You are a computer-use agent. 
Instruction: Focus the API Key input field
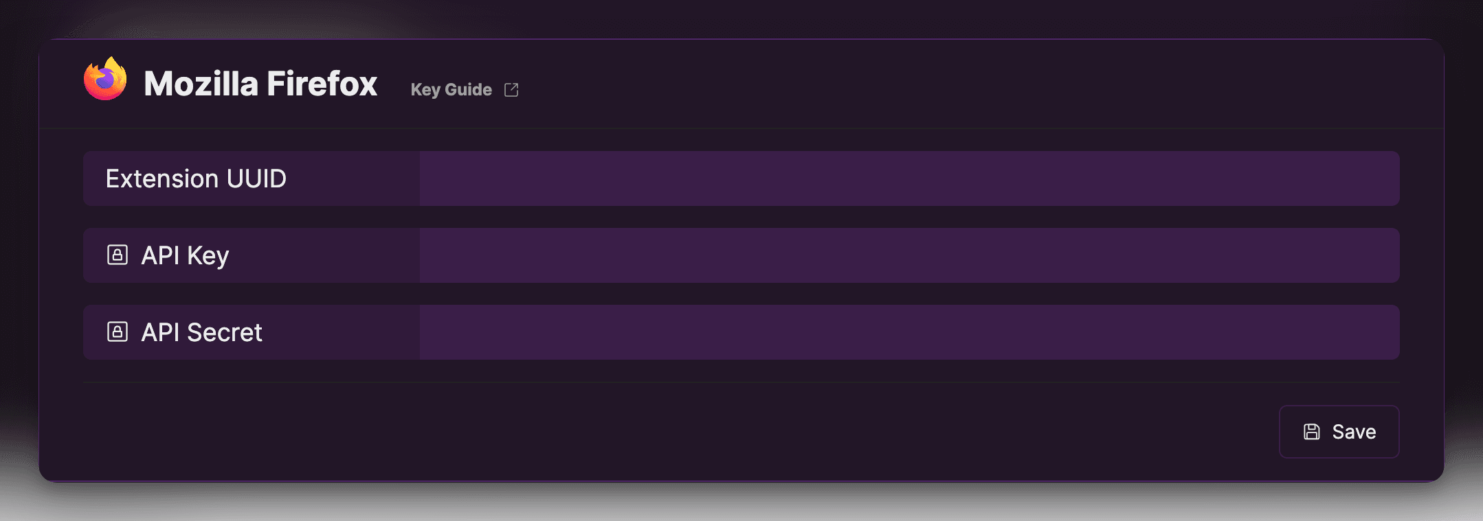tap(908, 255)
